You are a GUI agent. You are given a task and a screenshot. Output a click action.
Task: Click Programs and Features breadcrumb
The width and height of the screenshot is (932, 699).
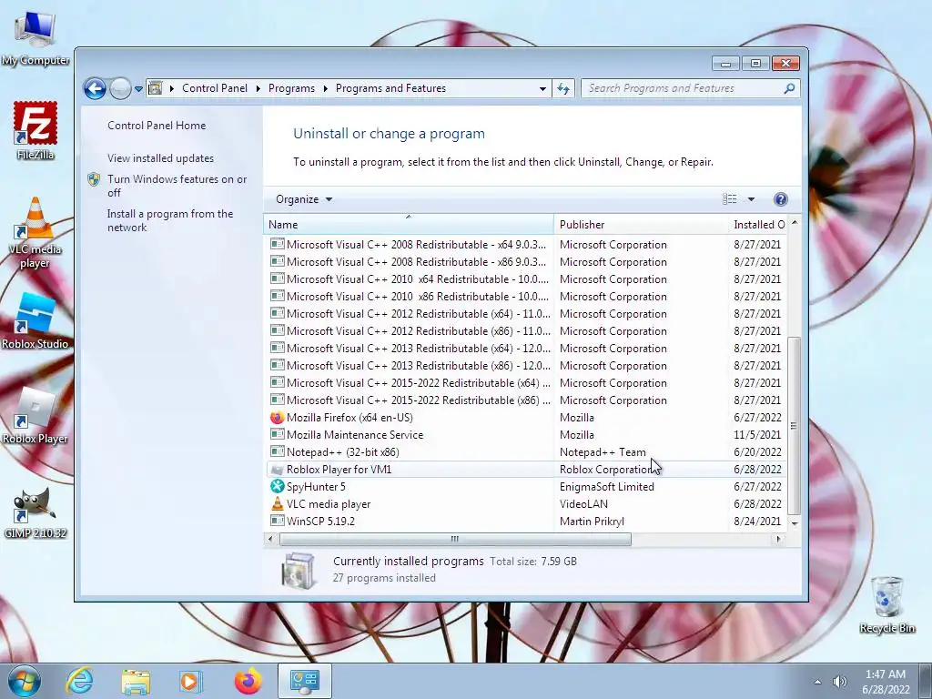(x=390, y=88)
